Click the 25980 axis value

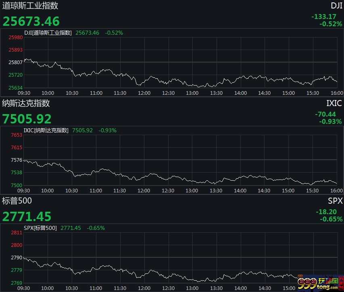click(x=16, y=37)
